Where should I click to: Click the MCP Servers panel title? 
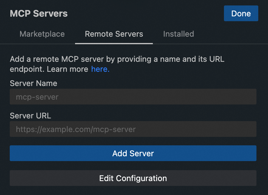point(39,14)
